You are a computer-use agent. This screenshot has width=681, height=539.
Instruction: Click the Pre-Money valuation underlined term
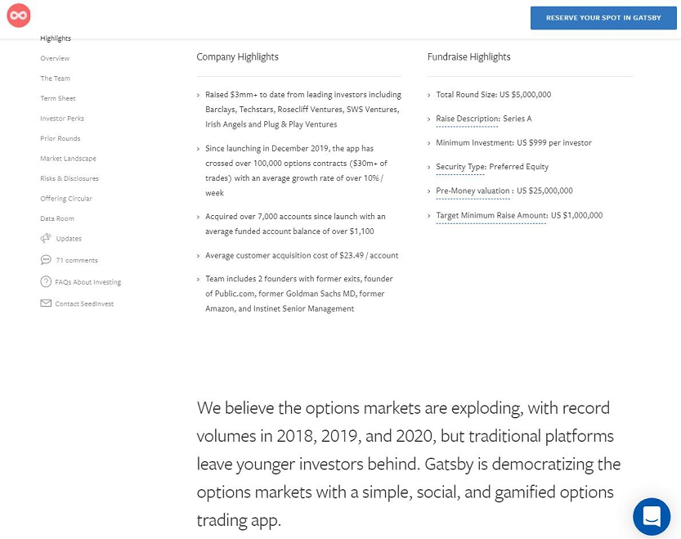474,191
